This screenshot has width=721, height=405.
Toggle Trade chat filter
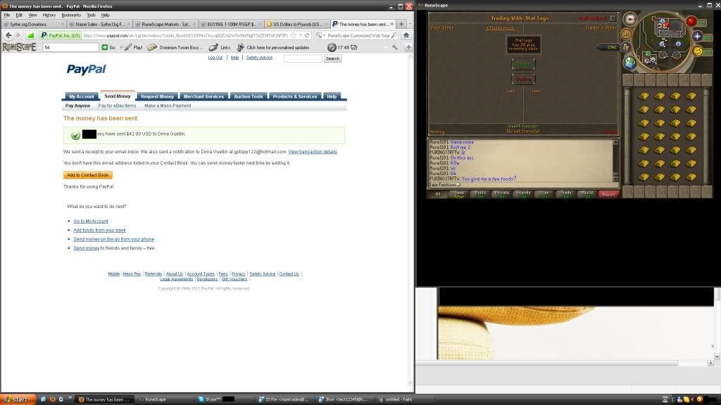click(565, 194)
